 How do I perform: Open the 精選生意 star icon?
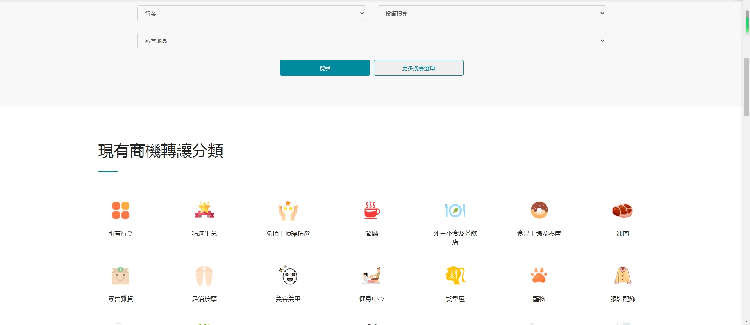click(x=204, y=210)
